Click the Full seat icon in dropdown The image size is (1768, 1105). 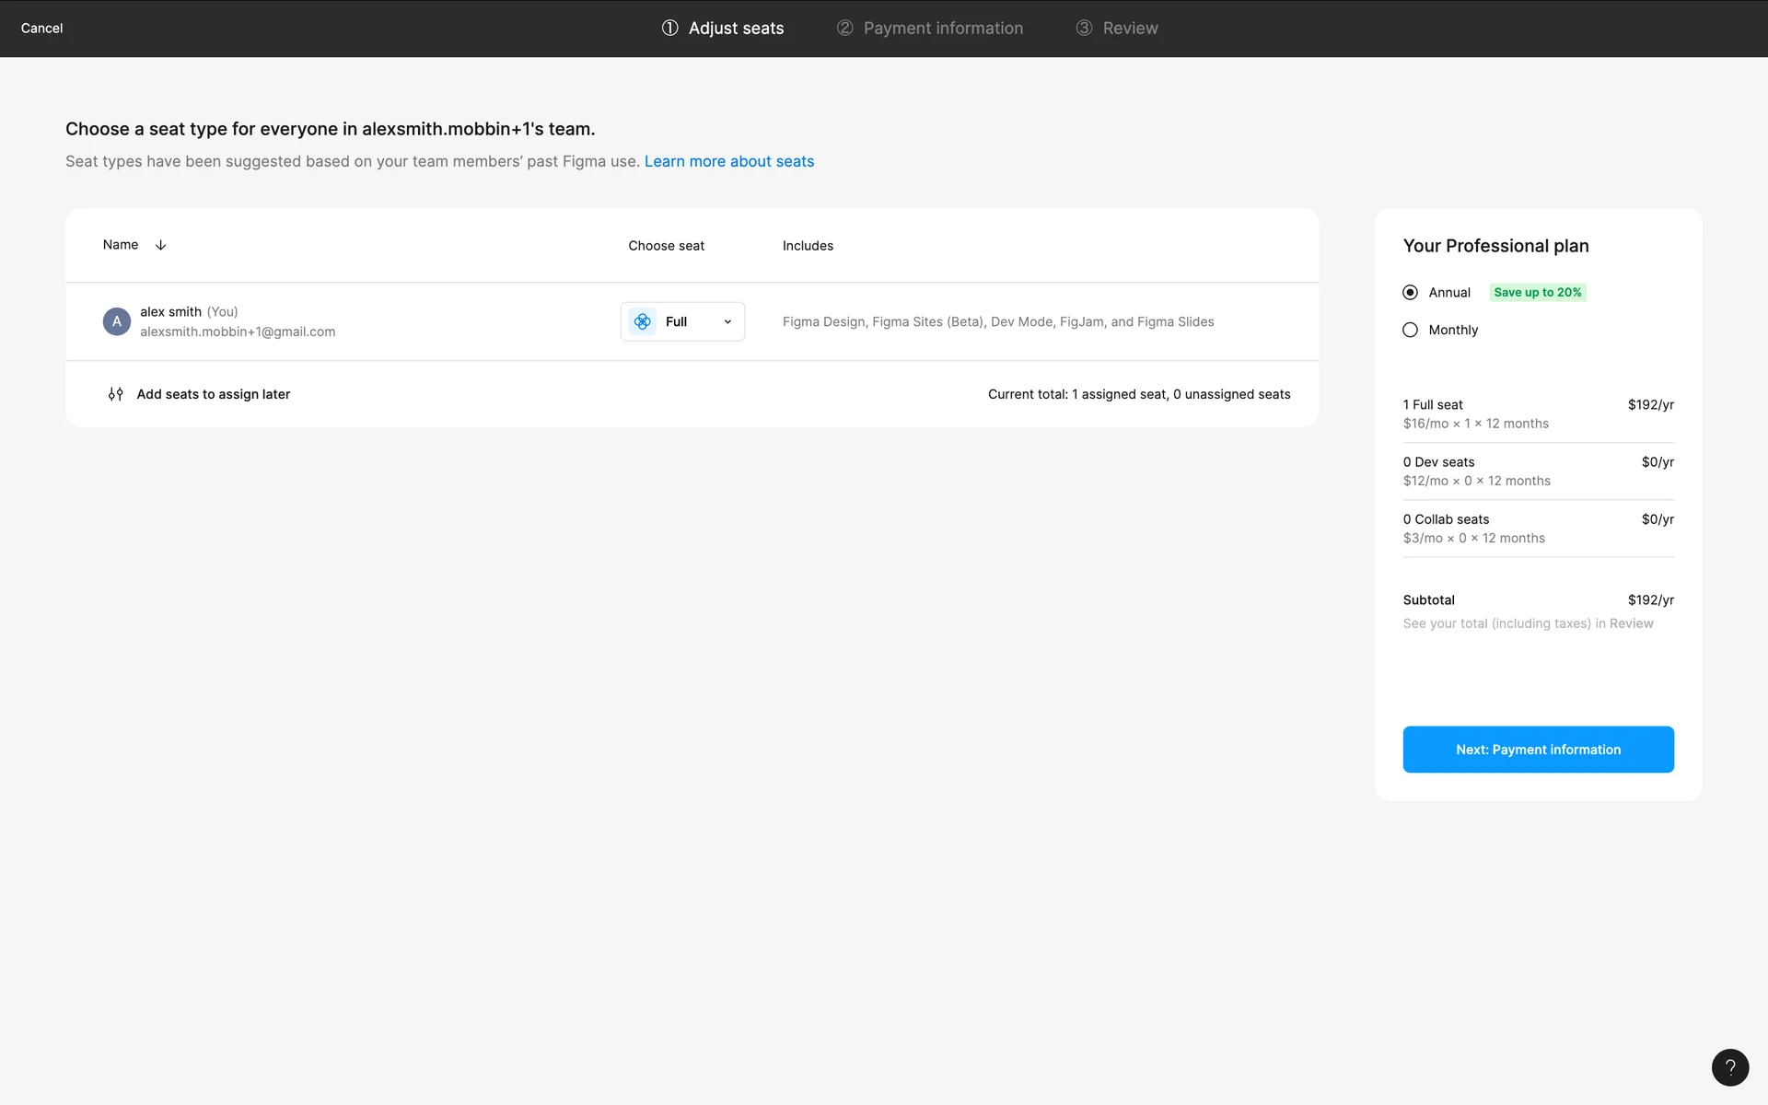pyautogui.click(x=643, y=321)
